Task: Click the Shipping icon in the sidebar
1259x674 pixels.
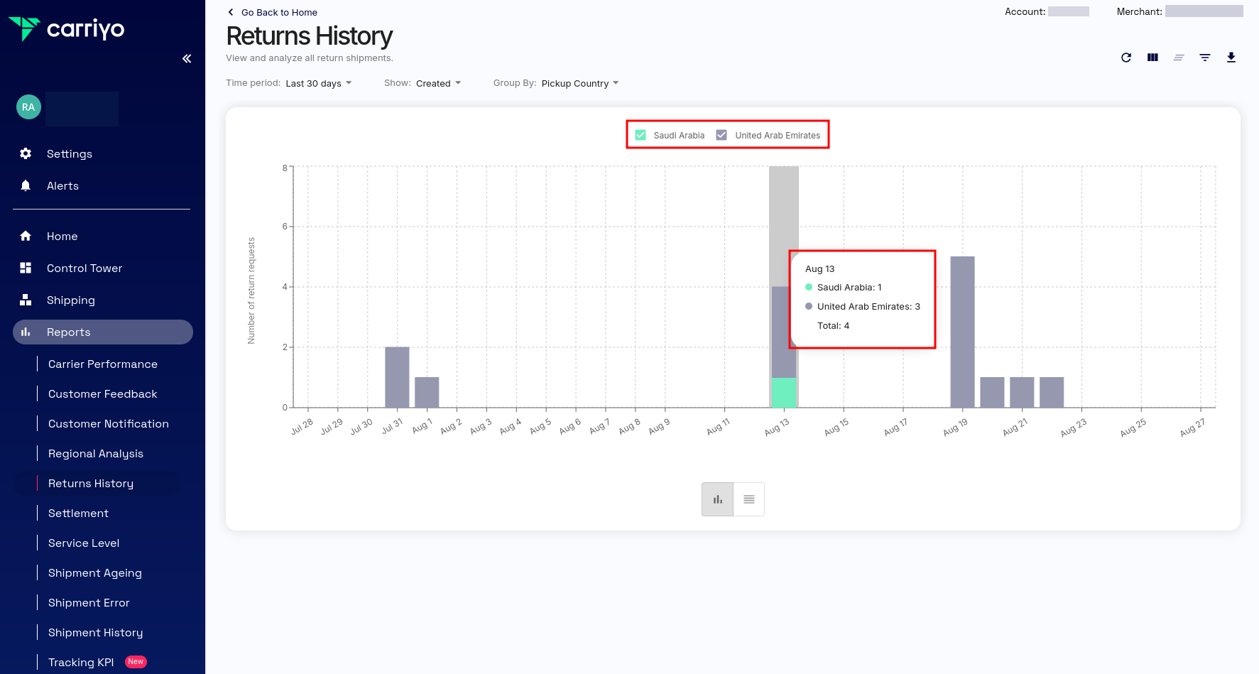Action: point(26,300)
